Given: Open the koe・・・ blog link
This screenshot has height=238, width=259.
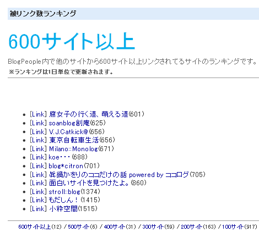Looking at the screenshot, I should 60,157.
